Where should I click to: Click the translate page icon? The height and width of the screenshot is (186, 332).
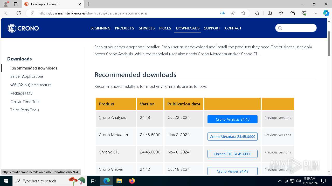223,13
